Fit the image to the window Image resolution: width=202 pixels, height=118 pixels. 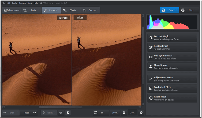tap(101, 113)
